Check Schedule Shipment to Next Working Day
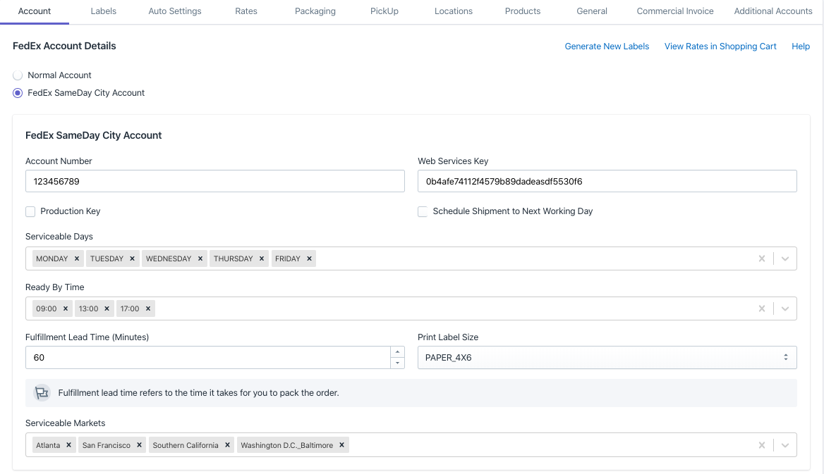The image size is (824, 474). 423,211
